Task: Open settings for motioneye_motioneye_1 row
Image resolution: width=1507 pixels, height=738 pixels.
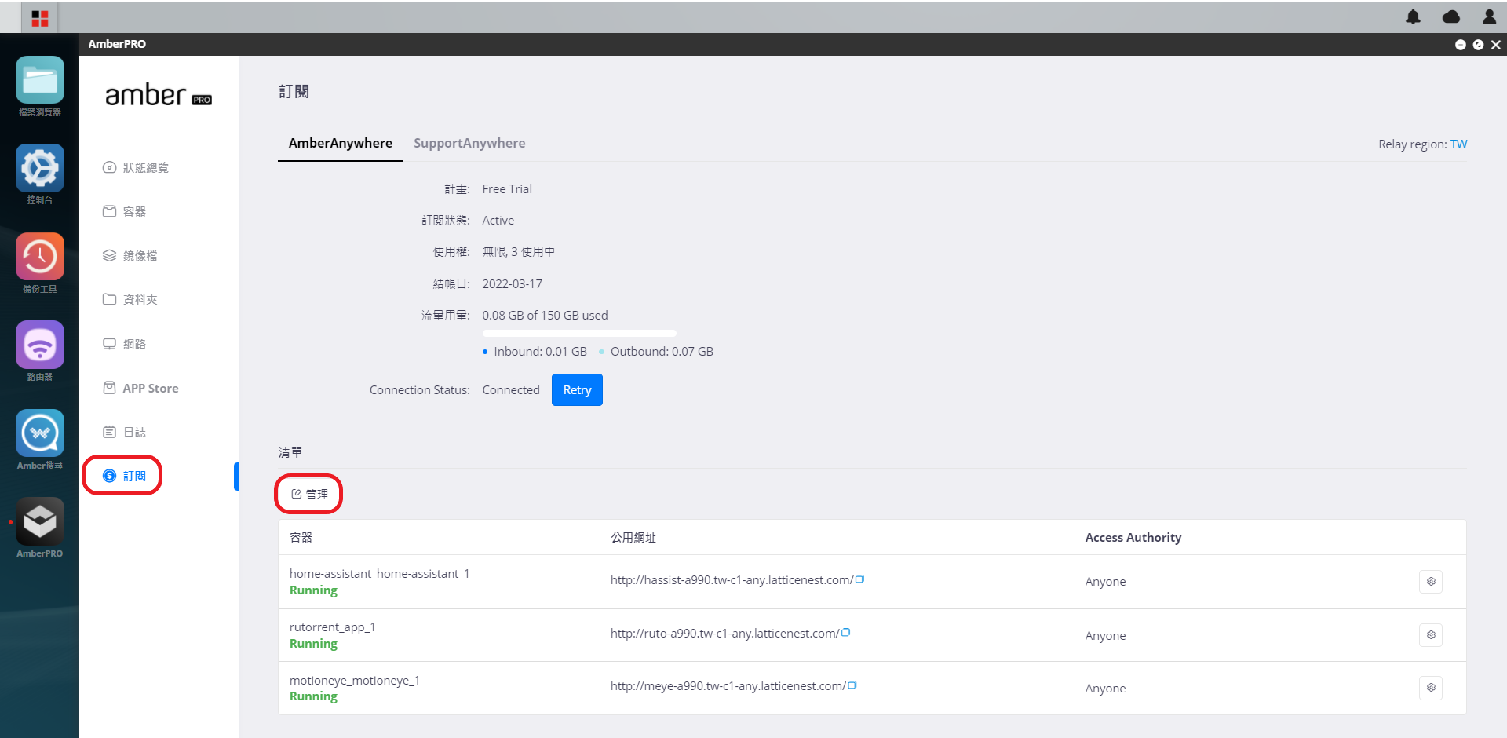Action: tap(1431, 688)
